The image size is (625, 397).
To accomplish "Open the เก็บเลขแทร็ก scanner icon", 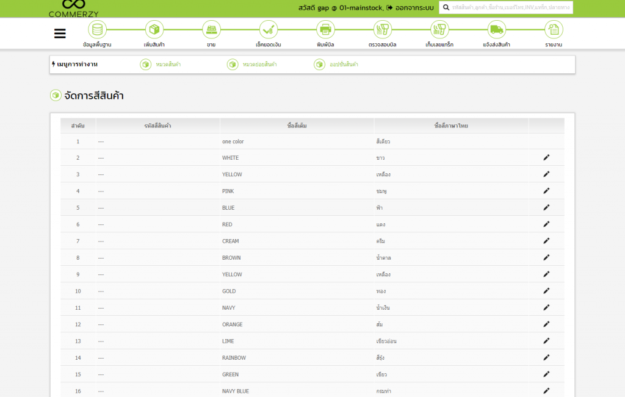I will [439, 29].
